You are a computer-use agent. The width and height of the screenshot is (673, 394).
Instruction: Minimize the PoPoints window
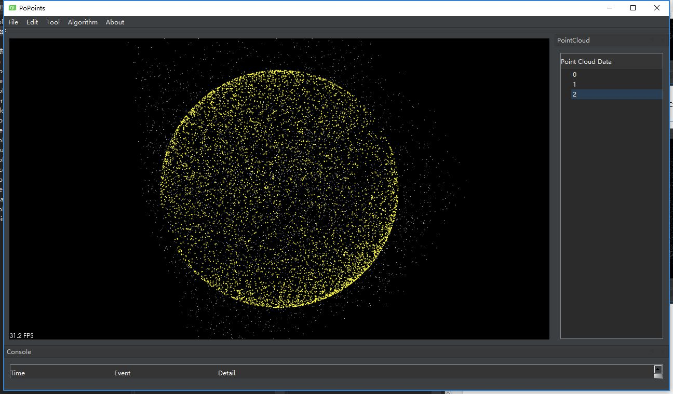tap(609, 8)
